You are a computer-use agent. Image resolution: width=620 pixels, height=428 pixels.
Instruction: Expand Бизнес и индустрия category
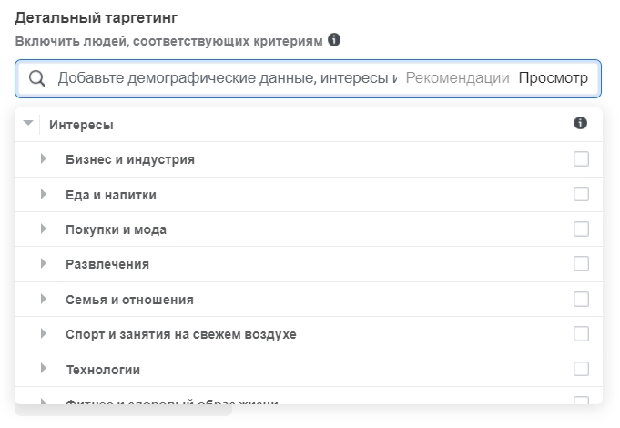(44, 158)
